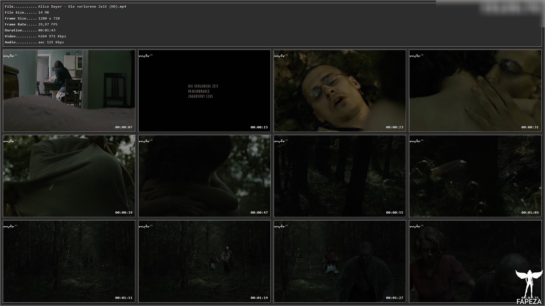The height and width of the screenshot is (306, 545).
Task: Open the thumbnail stamped 00:00:23
Action: pos(340,91)
